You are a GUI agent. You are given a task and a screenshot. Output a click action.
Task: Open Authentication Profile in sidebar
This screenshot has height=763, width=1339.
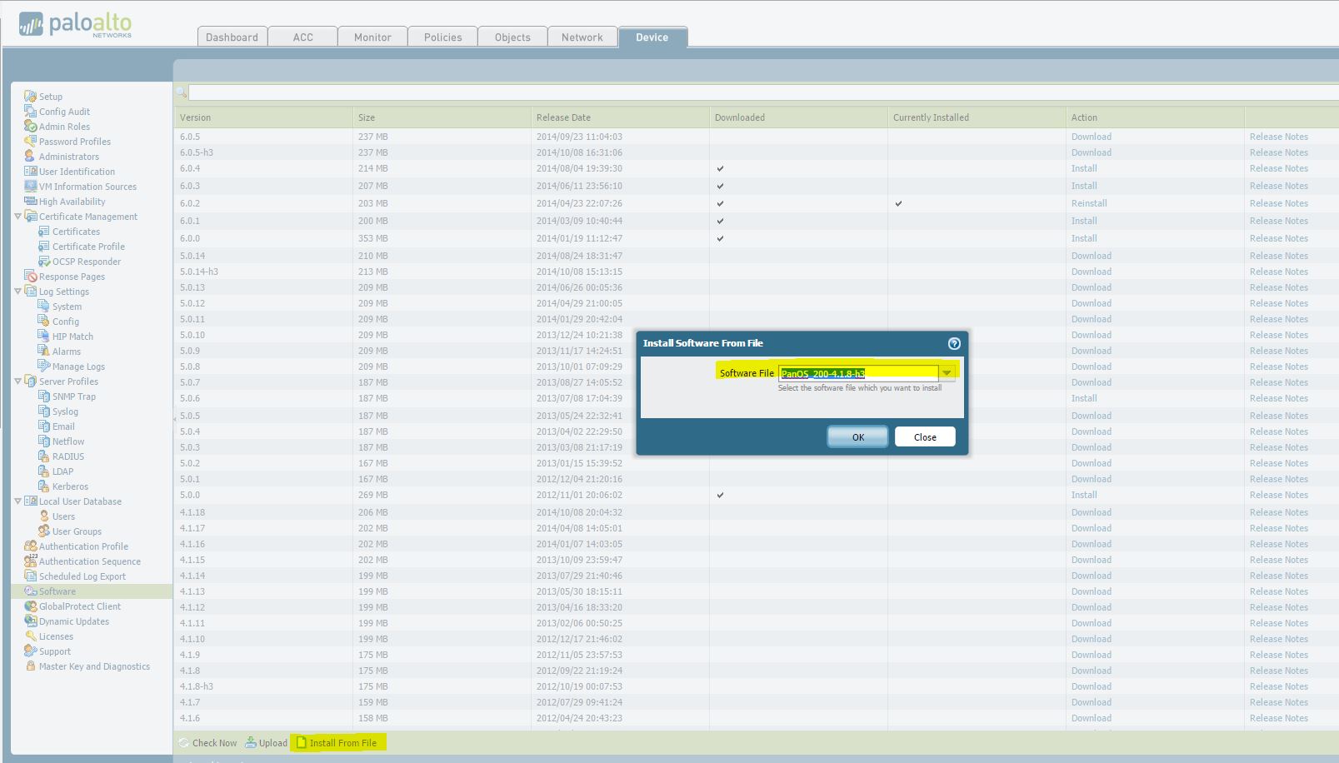tap(83, 546)
